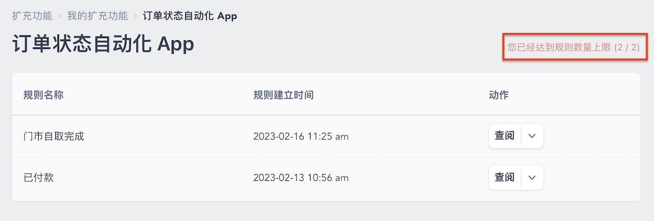The width and height of the screenshot is (654, 221).
Task: Click the 2023-02-13 10:56 am timestamp
Action: point(301,178)
